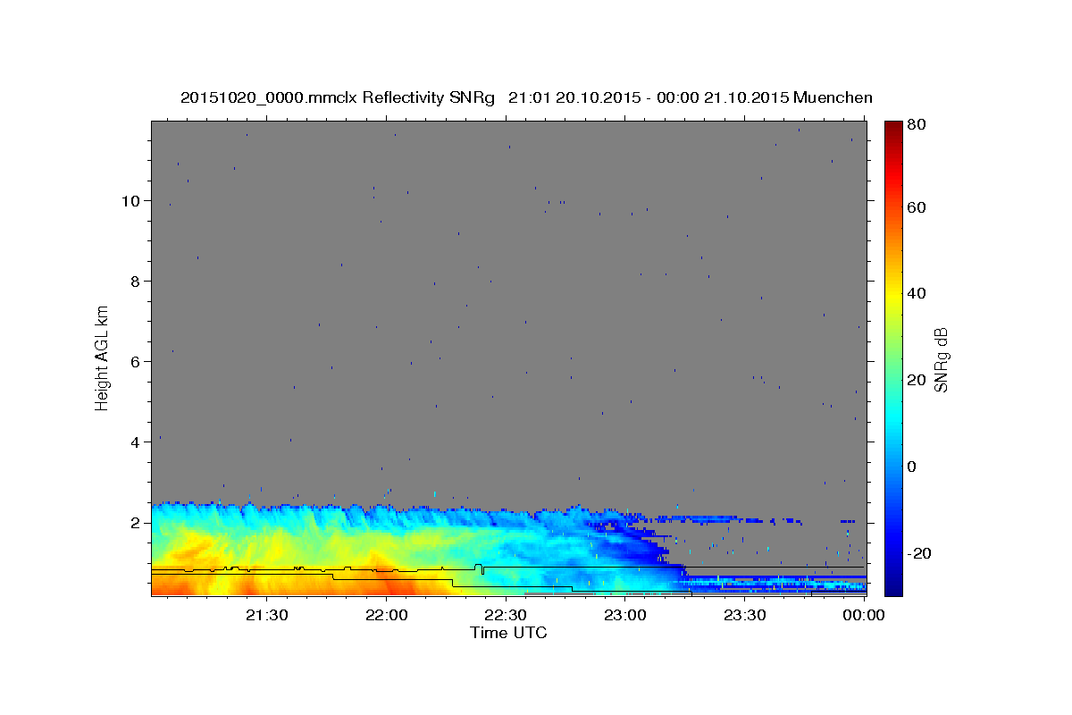Click the "SNRg dB" colorbar label

940,360
